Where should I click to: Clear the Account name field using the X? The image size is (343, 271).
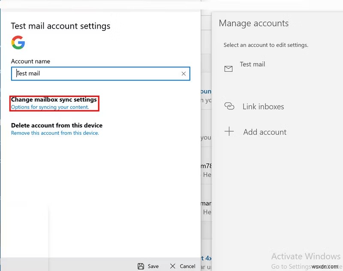[x=184, y=73]
